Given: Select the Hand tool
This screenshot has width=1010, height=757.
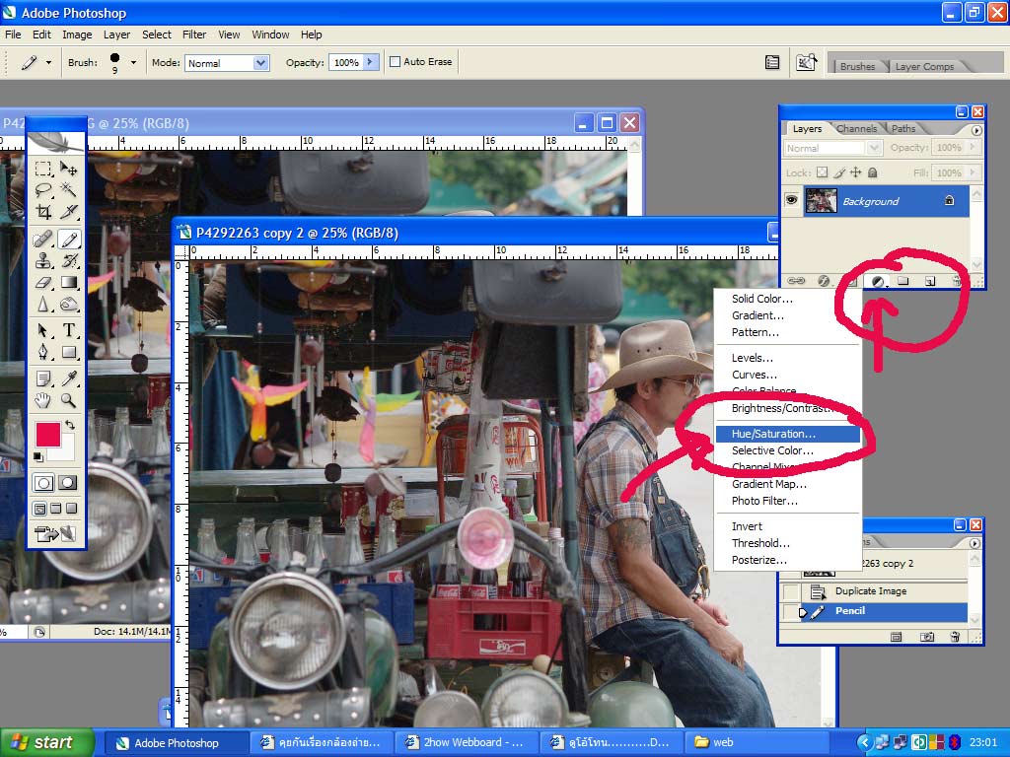Looking at the screenshot, I should pos(43,400).
